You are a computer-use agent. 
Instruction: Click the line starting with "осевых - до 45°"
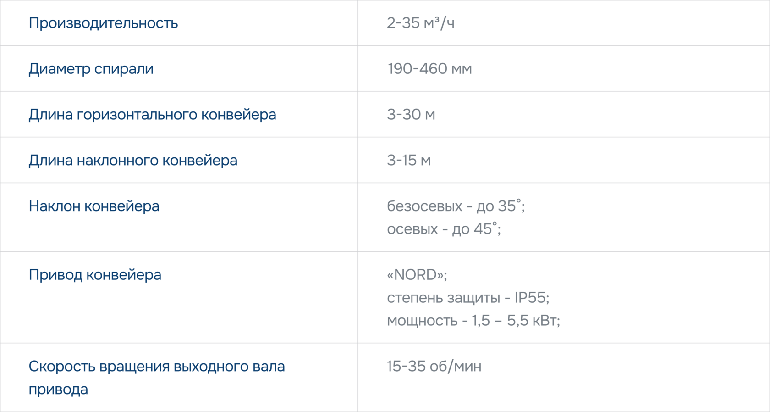point(443,229)
